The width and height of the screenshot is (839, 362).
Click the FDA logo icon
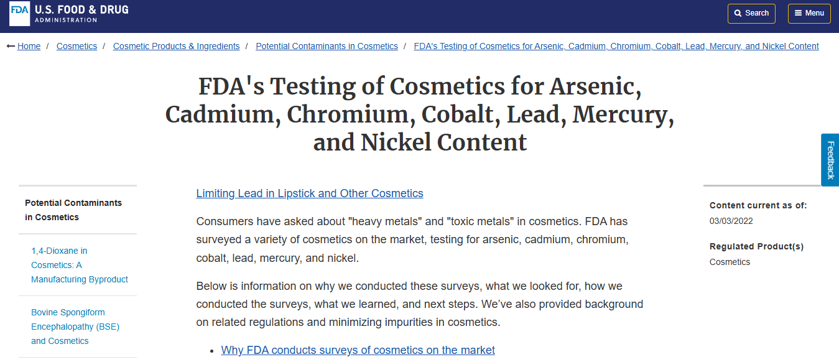[x=19, y=14]
